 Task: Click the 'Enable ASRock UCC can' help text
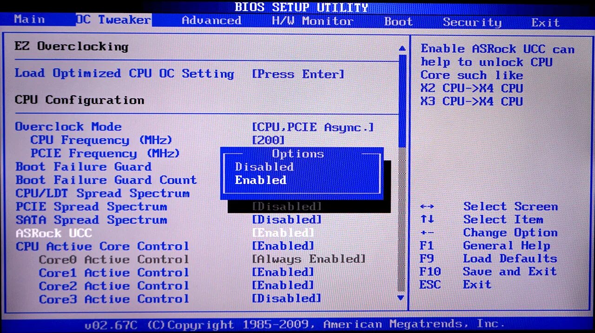(x=498, y=49)
